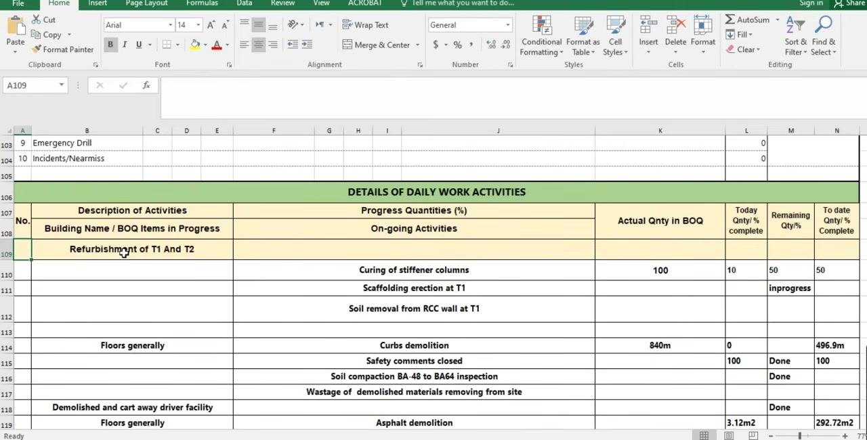Cut the selected cell
The image size is (867, 440).
pyautogui.click(x=44, y=20)
